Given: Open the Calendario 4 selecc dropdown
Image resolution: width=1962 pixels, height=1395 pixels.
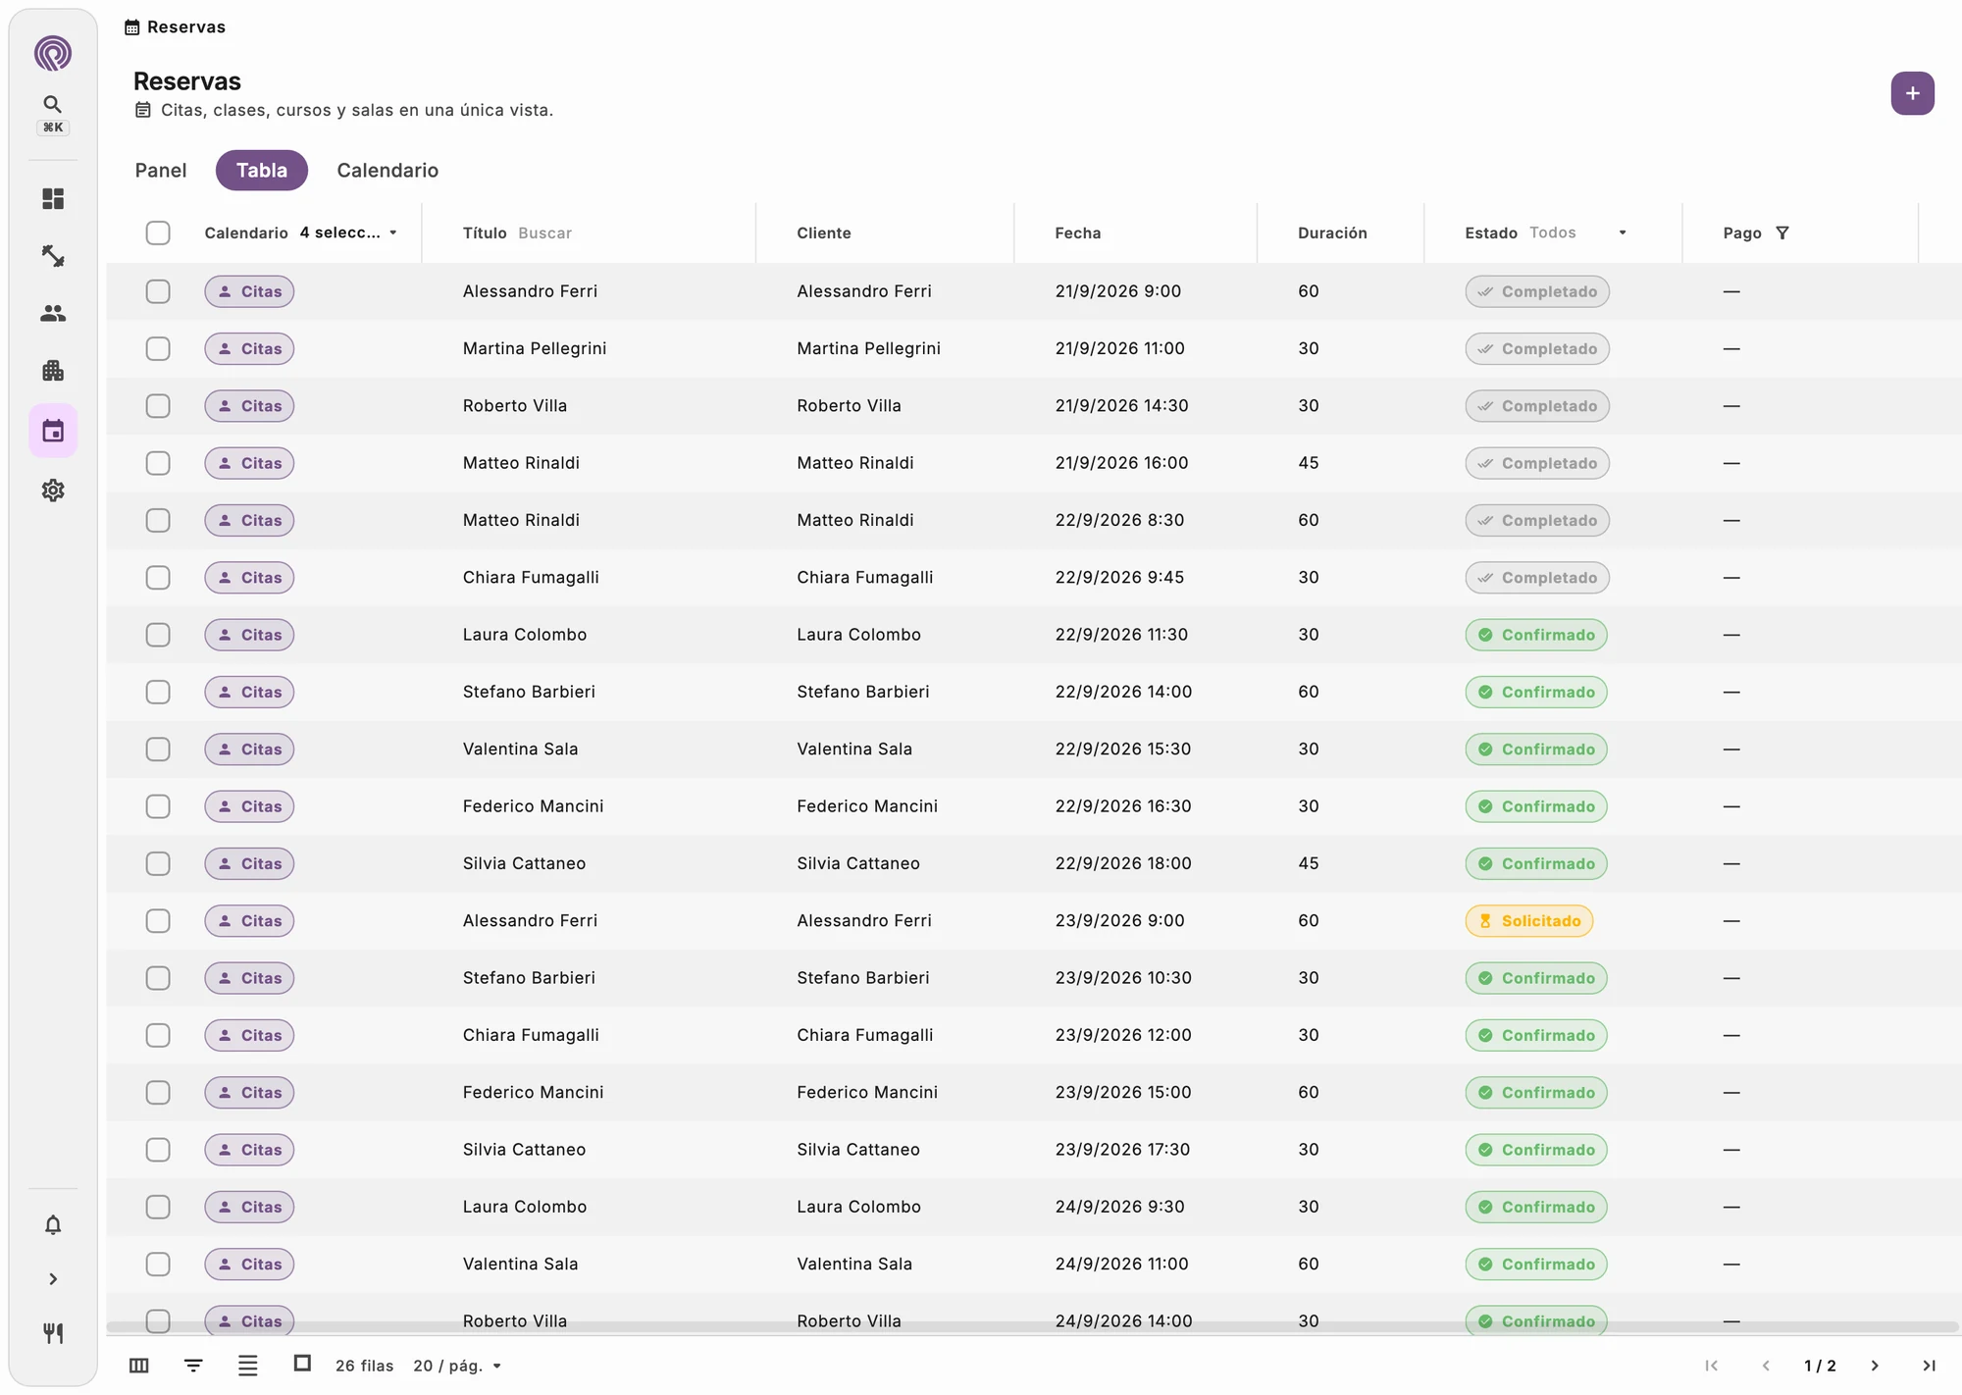Looking at the screenshot, I should (x=348, y=232).
